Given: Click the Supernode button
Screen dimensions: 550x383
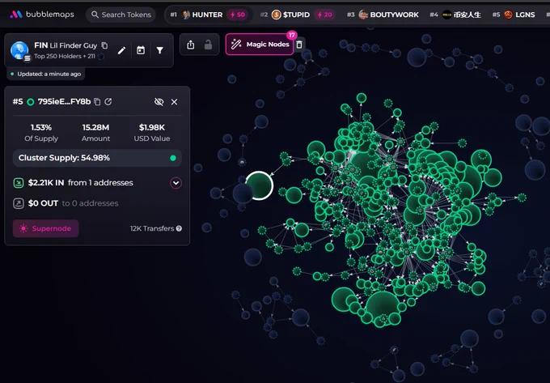Looking at the screenshot, I should coord(45,228).
